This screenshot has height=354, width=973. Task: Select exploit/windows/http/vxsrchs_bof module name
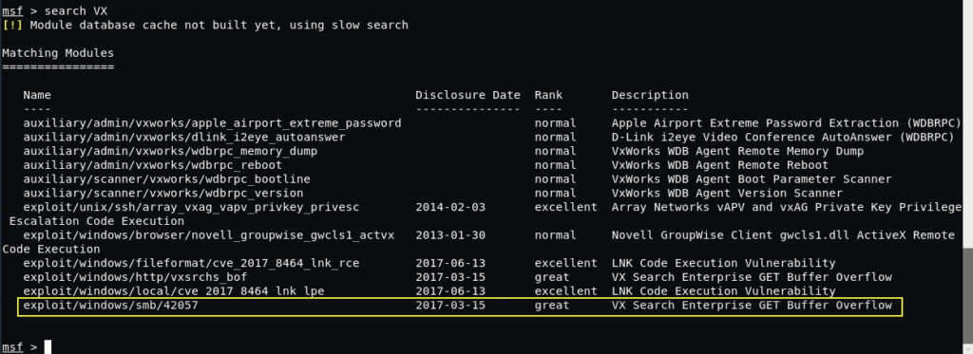point(135,277)
